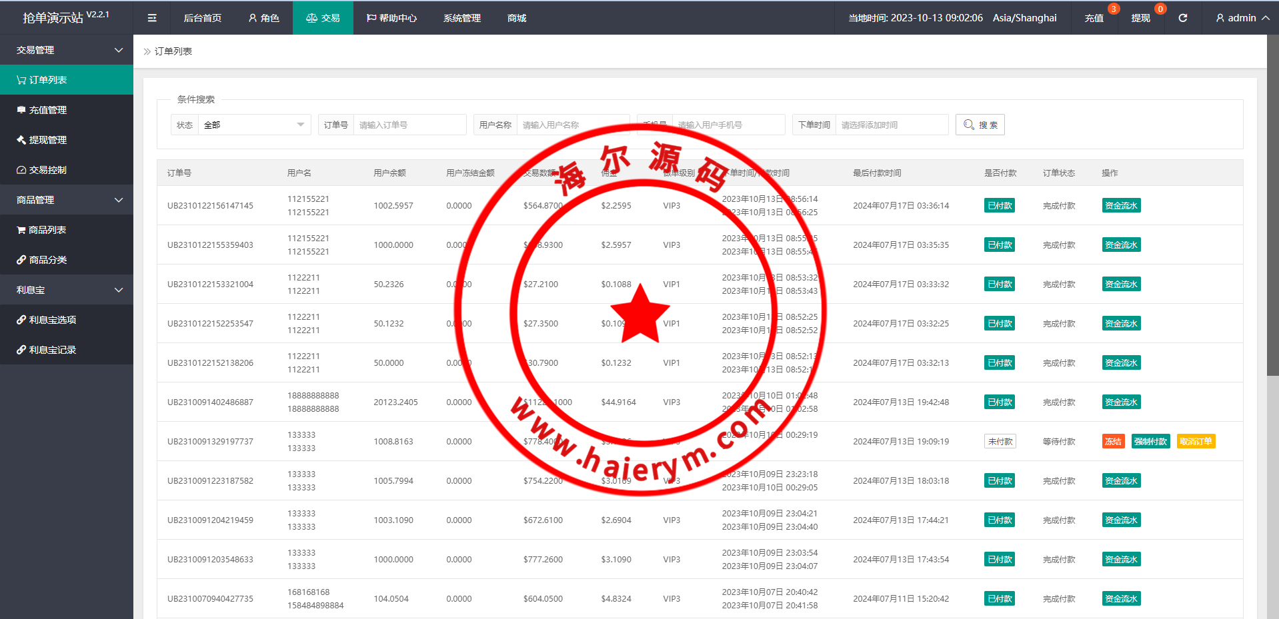Open the 系统管理 top menu
This screenshot has height=619, width=1279.
[x=461, y=18]
